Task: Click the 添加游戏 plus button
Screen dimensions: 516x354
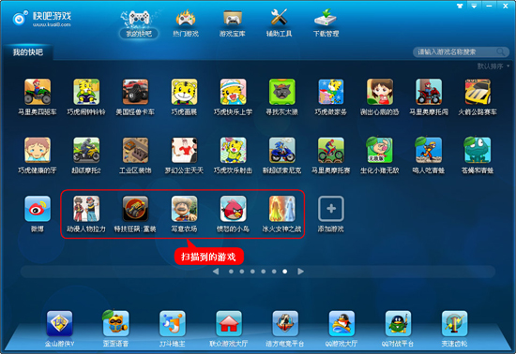Action: [331, 209]
